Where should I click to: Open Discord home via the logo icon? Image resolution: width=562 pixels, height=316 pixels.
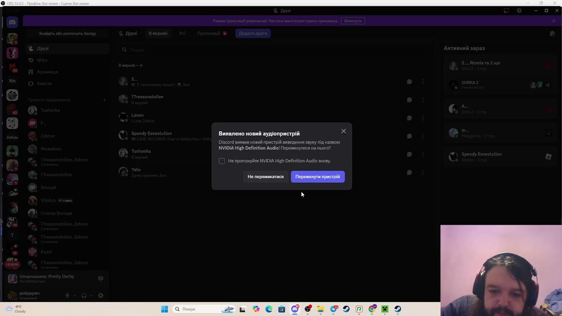12,22
